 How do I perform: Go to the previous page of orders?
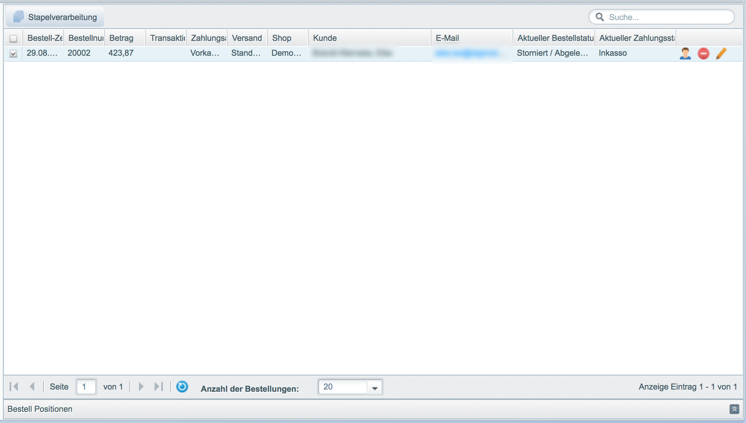32,387
